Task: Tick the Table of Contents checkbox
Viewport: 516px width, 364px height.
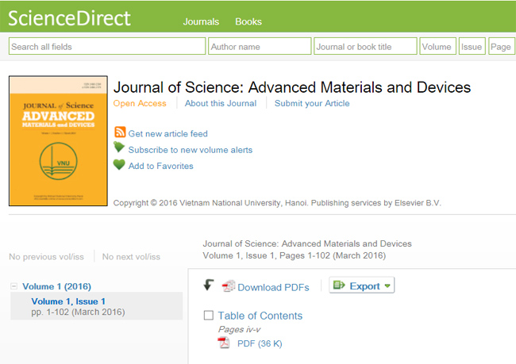Action: [209, 316]
